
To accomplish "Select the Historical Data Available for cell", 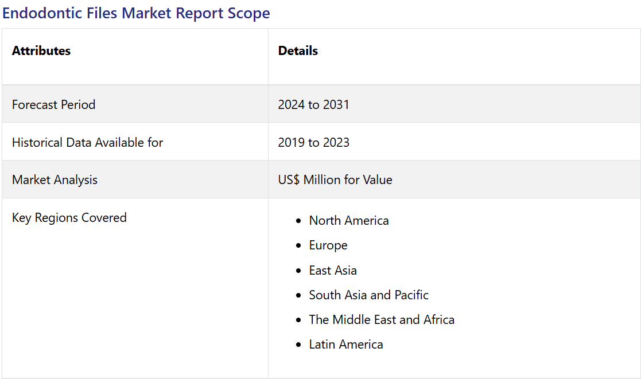I will [87, 142].
